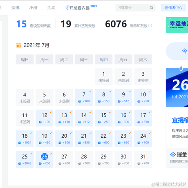This screenshot has width=188, height=188.
Task: Open the 小册 nav item
Action: click(33, 8)
